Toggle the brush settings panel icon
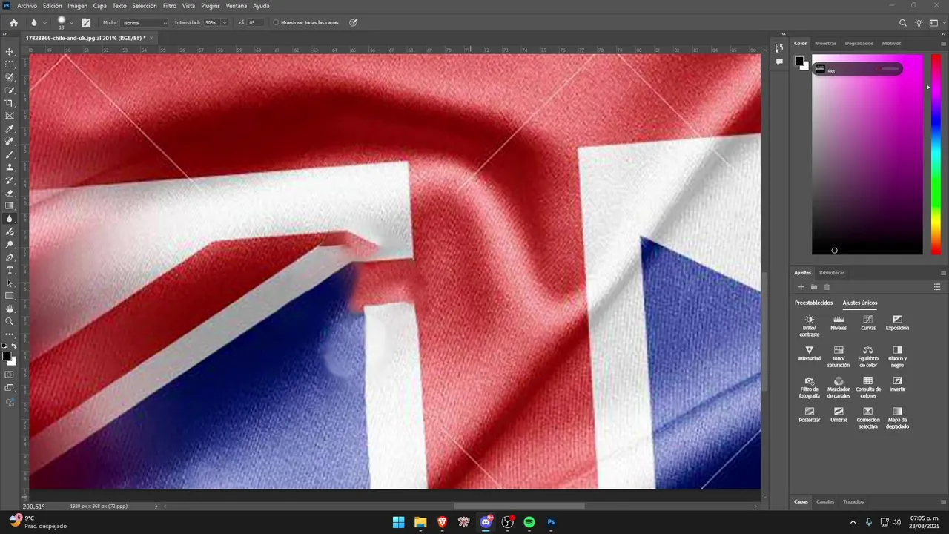 click(86, 22)
